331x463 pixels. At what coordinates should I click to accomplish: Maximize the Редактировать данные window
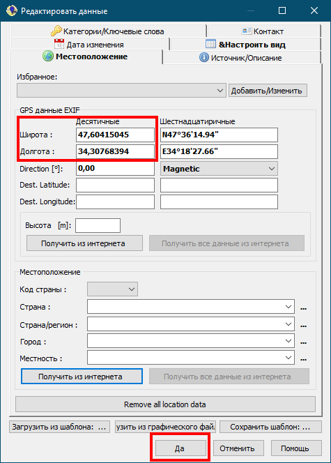[282, 10]
